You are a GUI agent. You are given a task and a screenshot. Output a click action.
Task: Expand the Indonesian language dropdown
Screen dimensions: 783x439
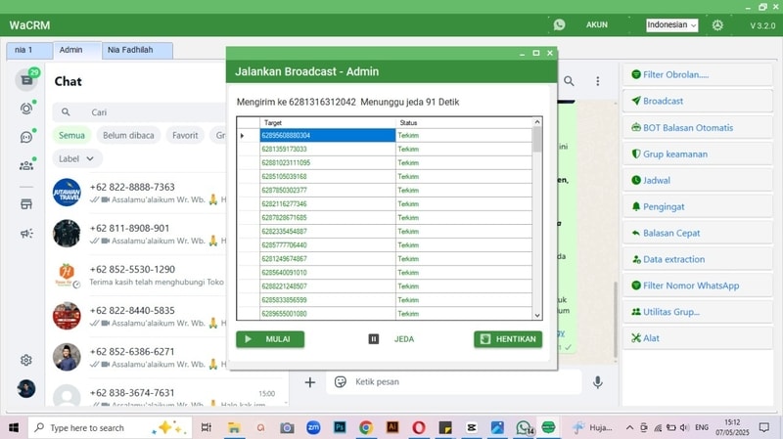coord(671,25)
